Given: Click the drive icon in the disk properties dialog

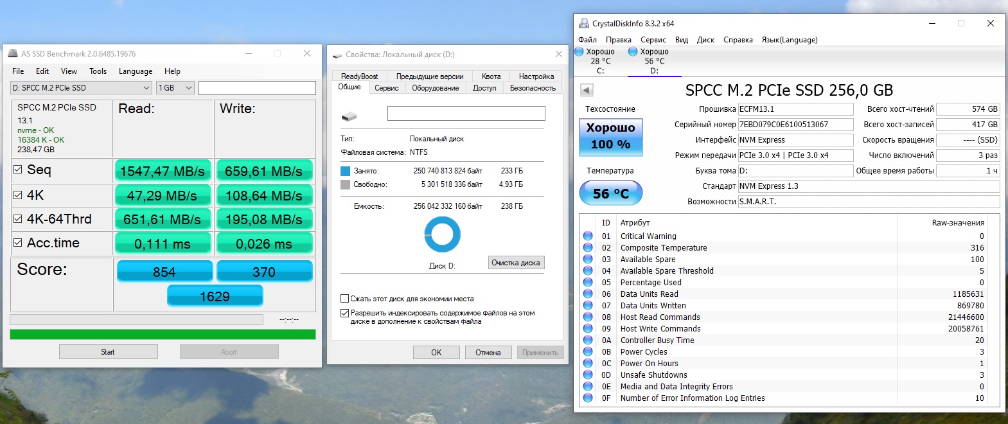Looking at the screenshot, I should point(349,116).
